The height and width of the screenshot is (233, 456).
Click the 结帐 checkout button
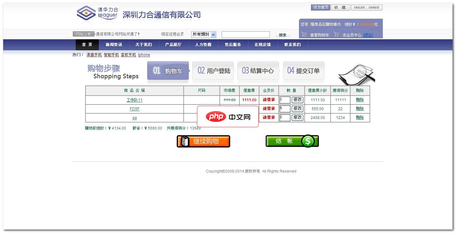coord(291,141)
